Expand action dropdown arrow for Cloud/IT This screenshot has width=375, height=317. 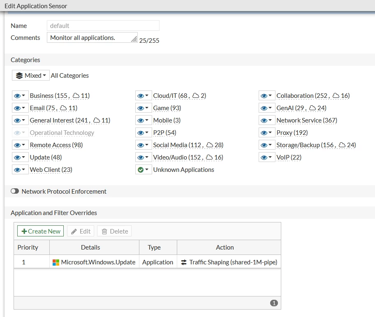tap(147, 95)
